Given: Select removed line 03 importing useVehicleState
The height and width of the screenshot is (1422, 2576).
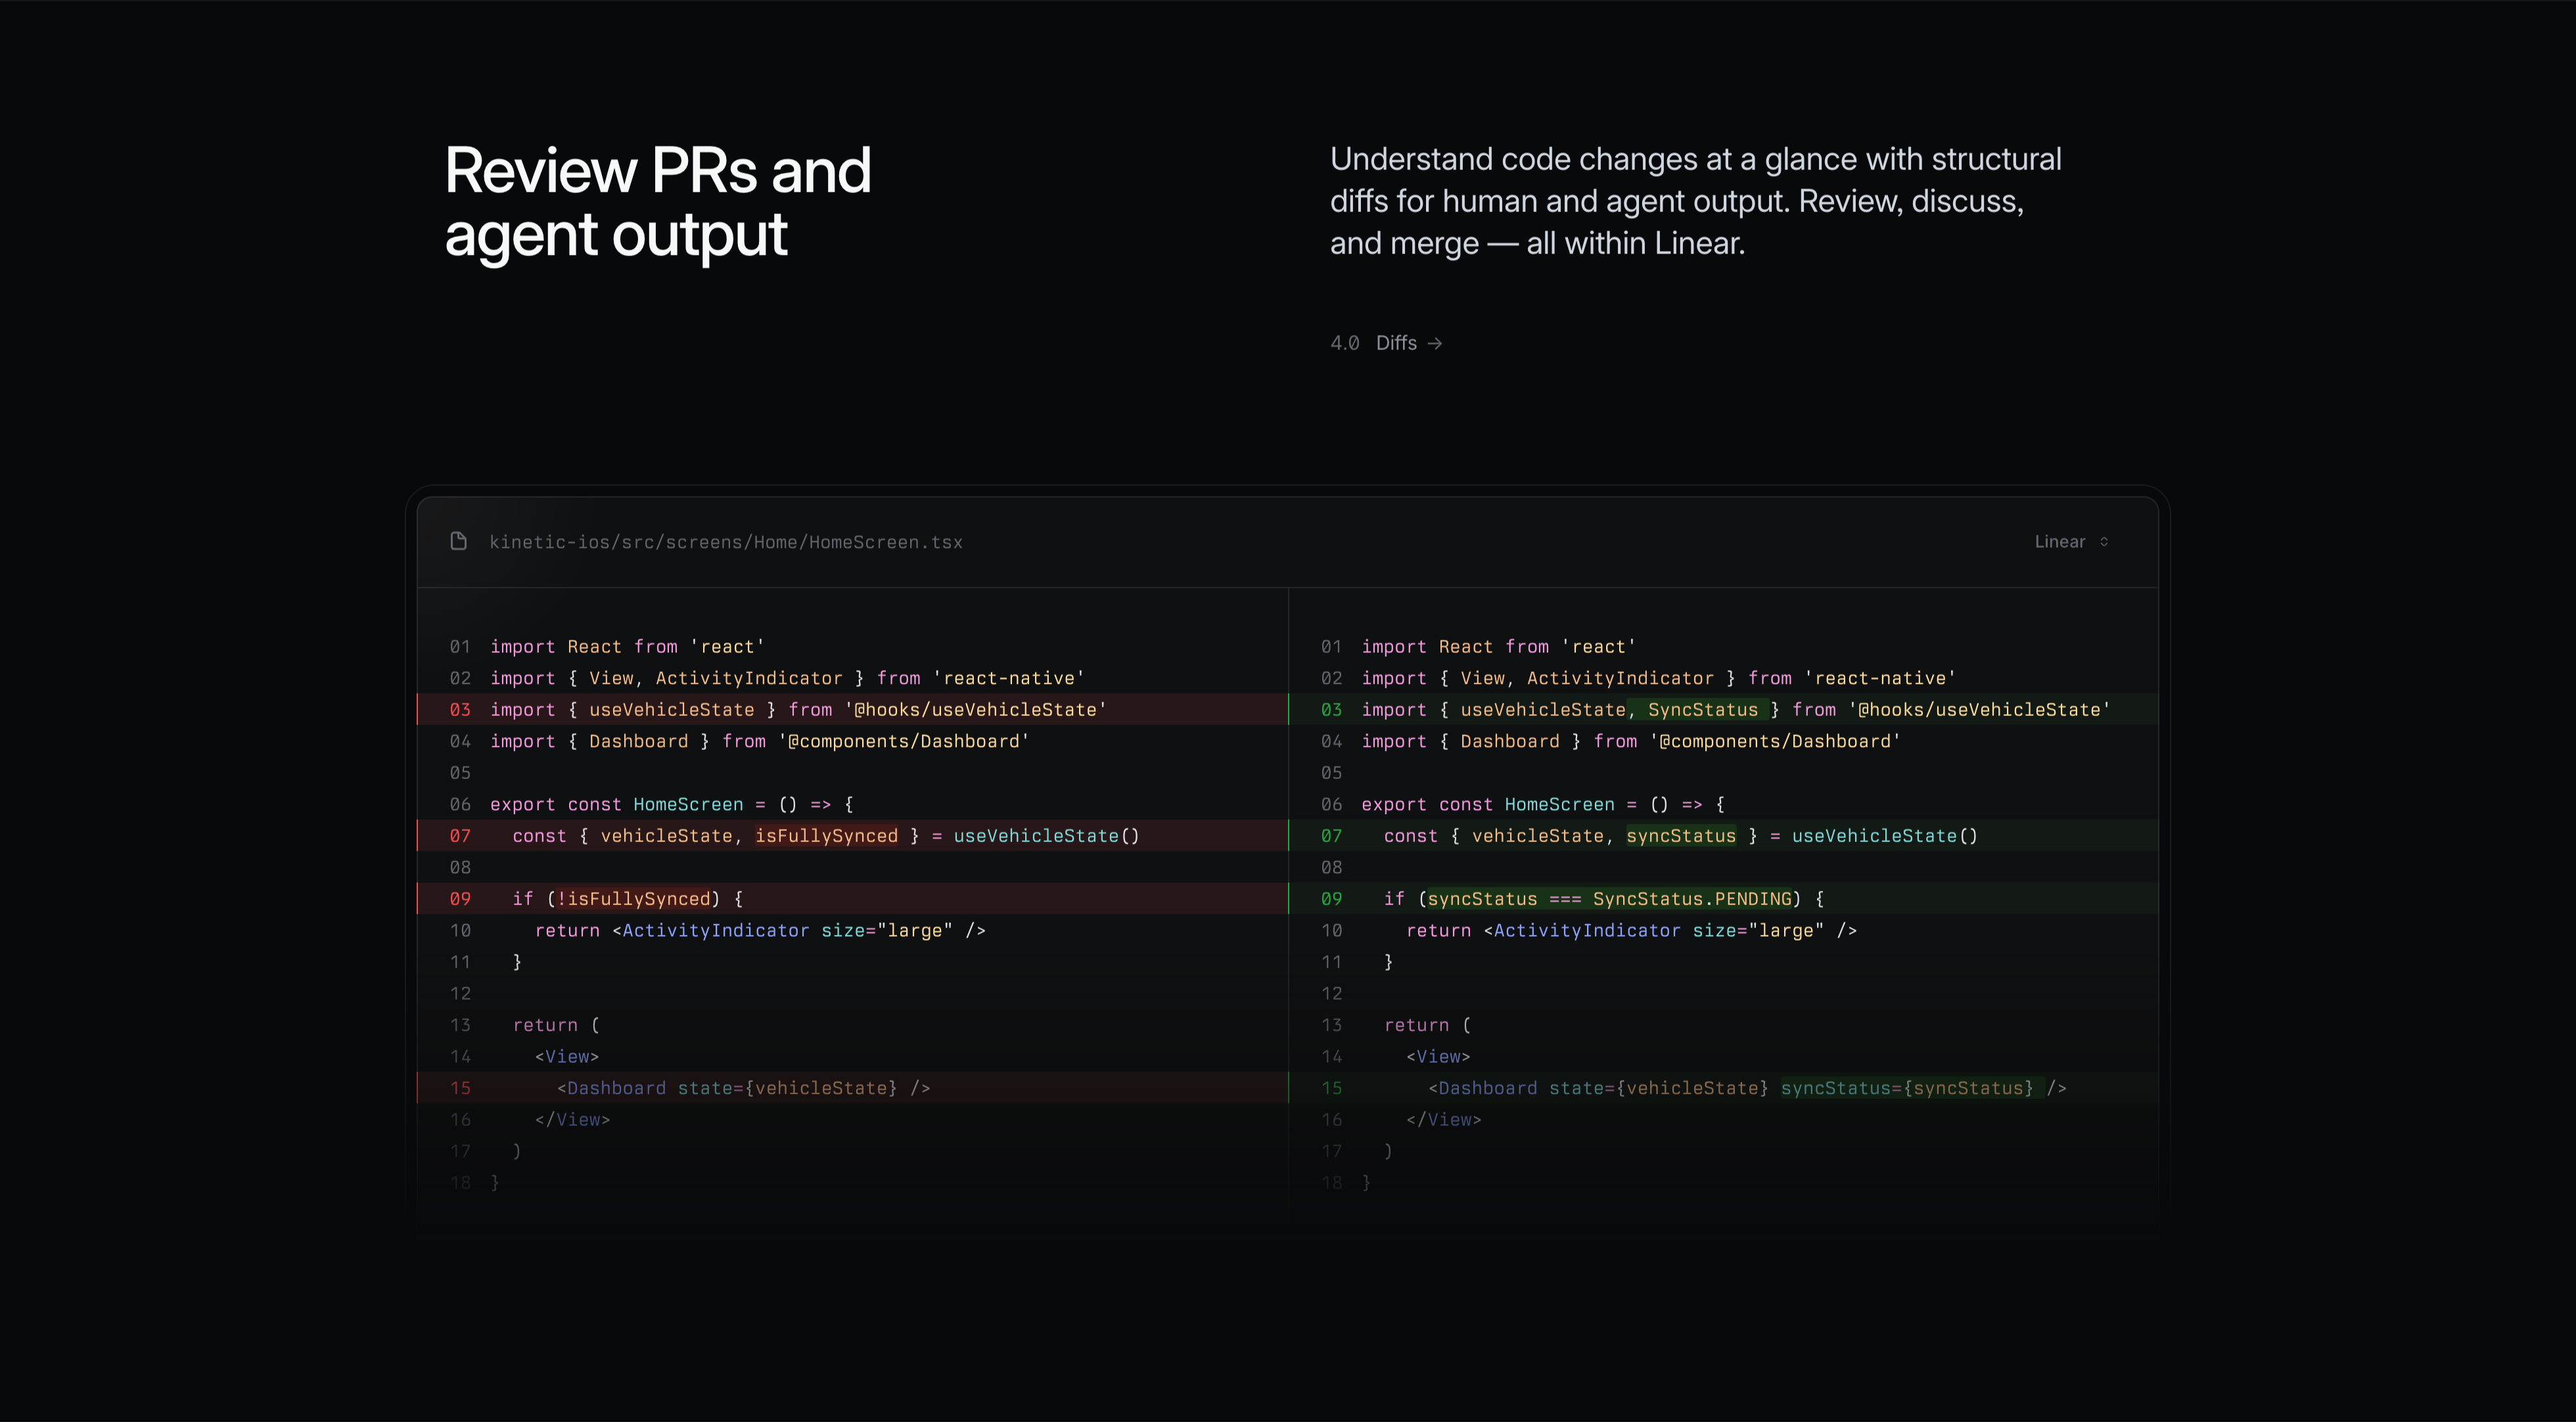Looking at the screenshot, I should (x=853, y=709).
